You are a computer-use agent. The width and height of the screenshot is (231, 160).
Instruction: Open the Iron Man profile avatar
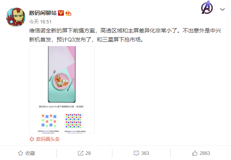click(16, 17)
